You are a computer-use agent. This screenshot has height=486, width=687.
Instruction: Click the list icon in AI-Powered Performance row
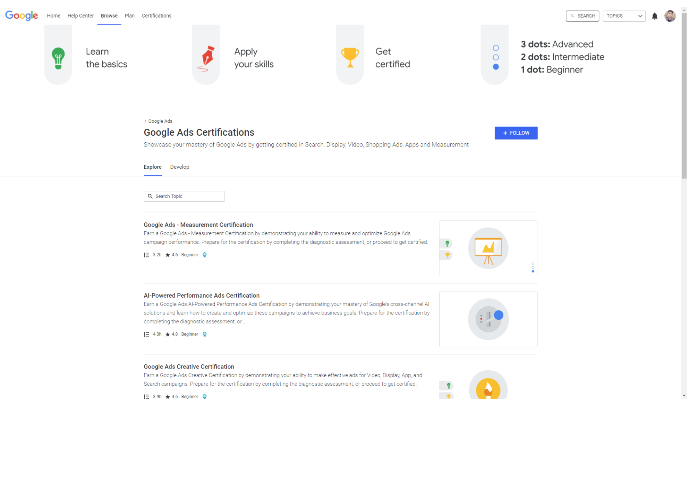tap(146, 334)
